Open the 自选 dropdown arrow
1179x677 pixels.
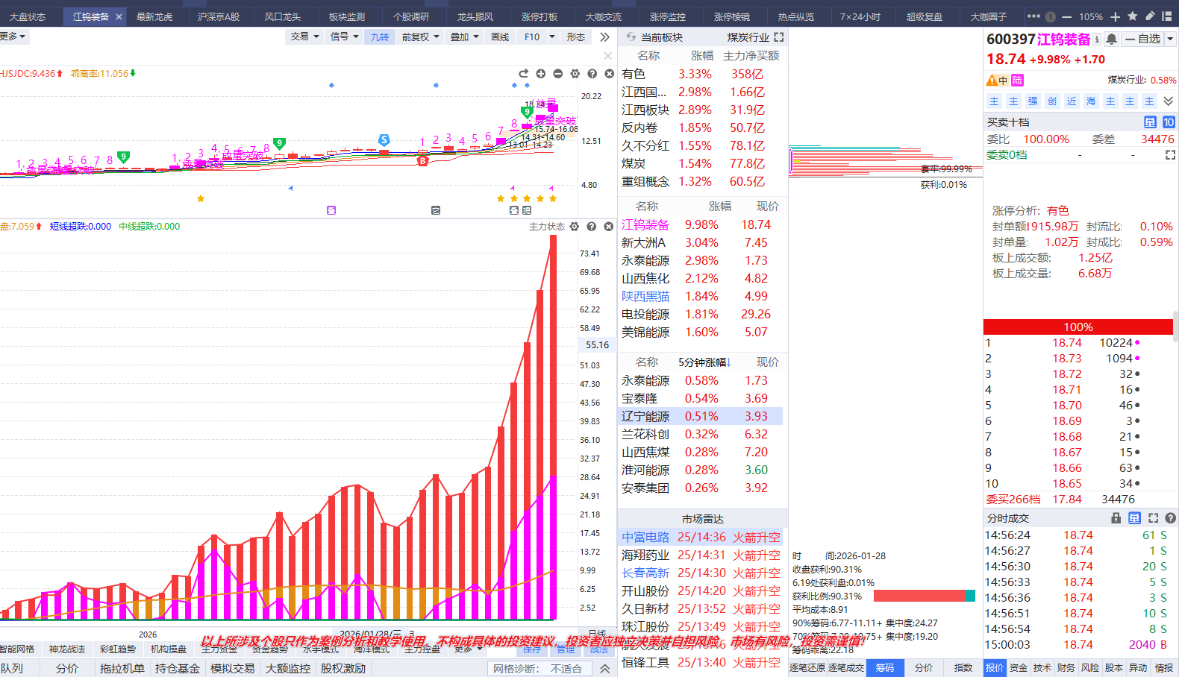tap(1170, 40)
